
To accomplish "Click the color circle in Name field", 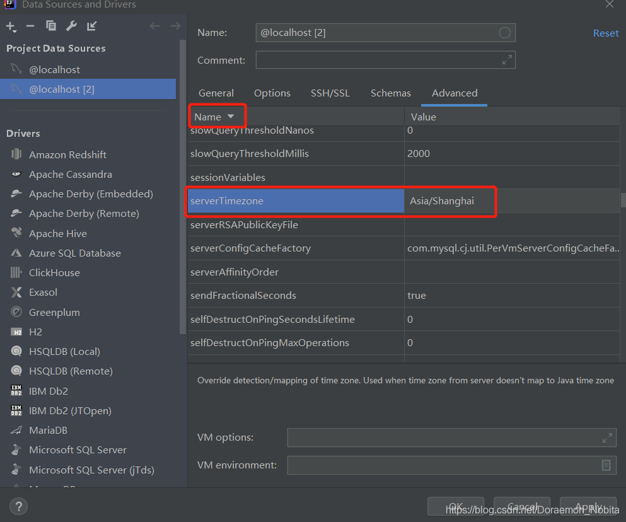I will [504, 33].
